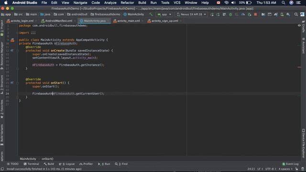Expand the folded import statements
The width and height of the screenshot is (306, 172).
coord(33,33)
